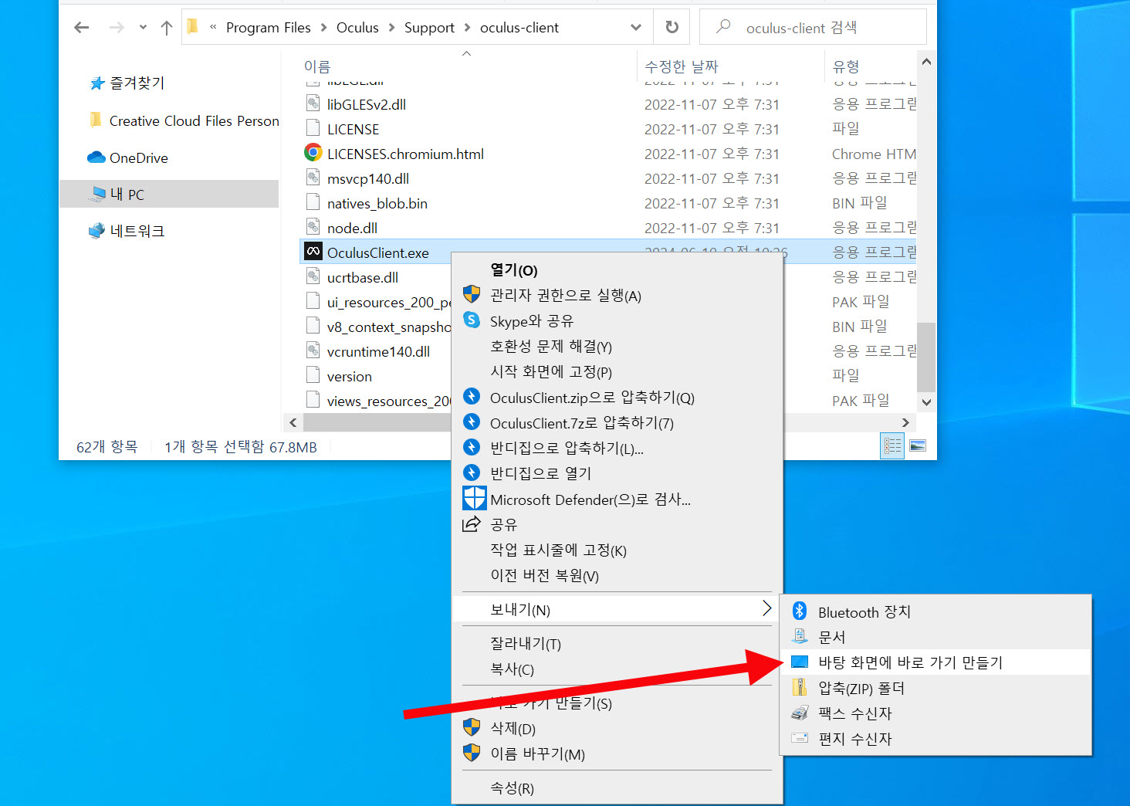Image resolution: width=1130 pixels, height=806 pixels.
Task: Click the OculusClient.exe Meta icon
Action: point(313,252)
